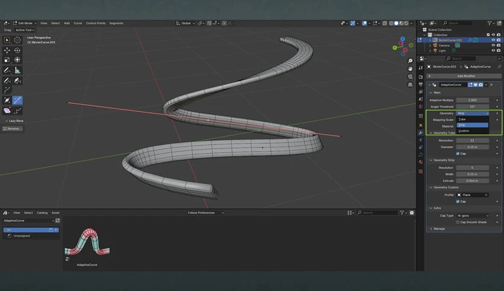Click the navigation gizmo in the viewport

click(x=403, y=47)
